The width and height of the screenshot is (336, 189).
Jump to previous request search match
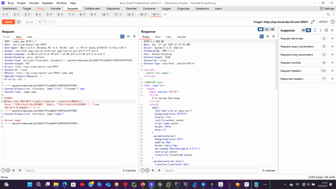[14, 170]
